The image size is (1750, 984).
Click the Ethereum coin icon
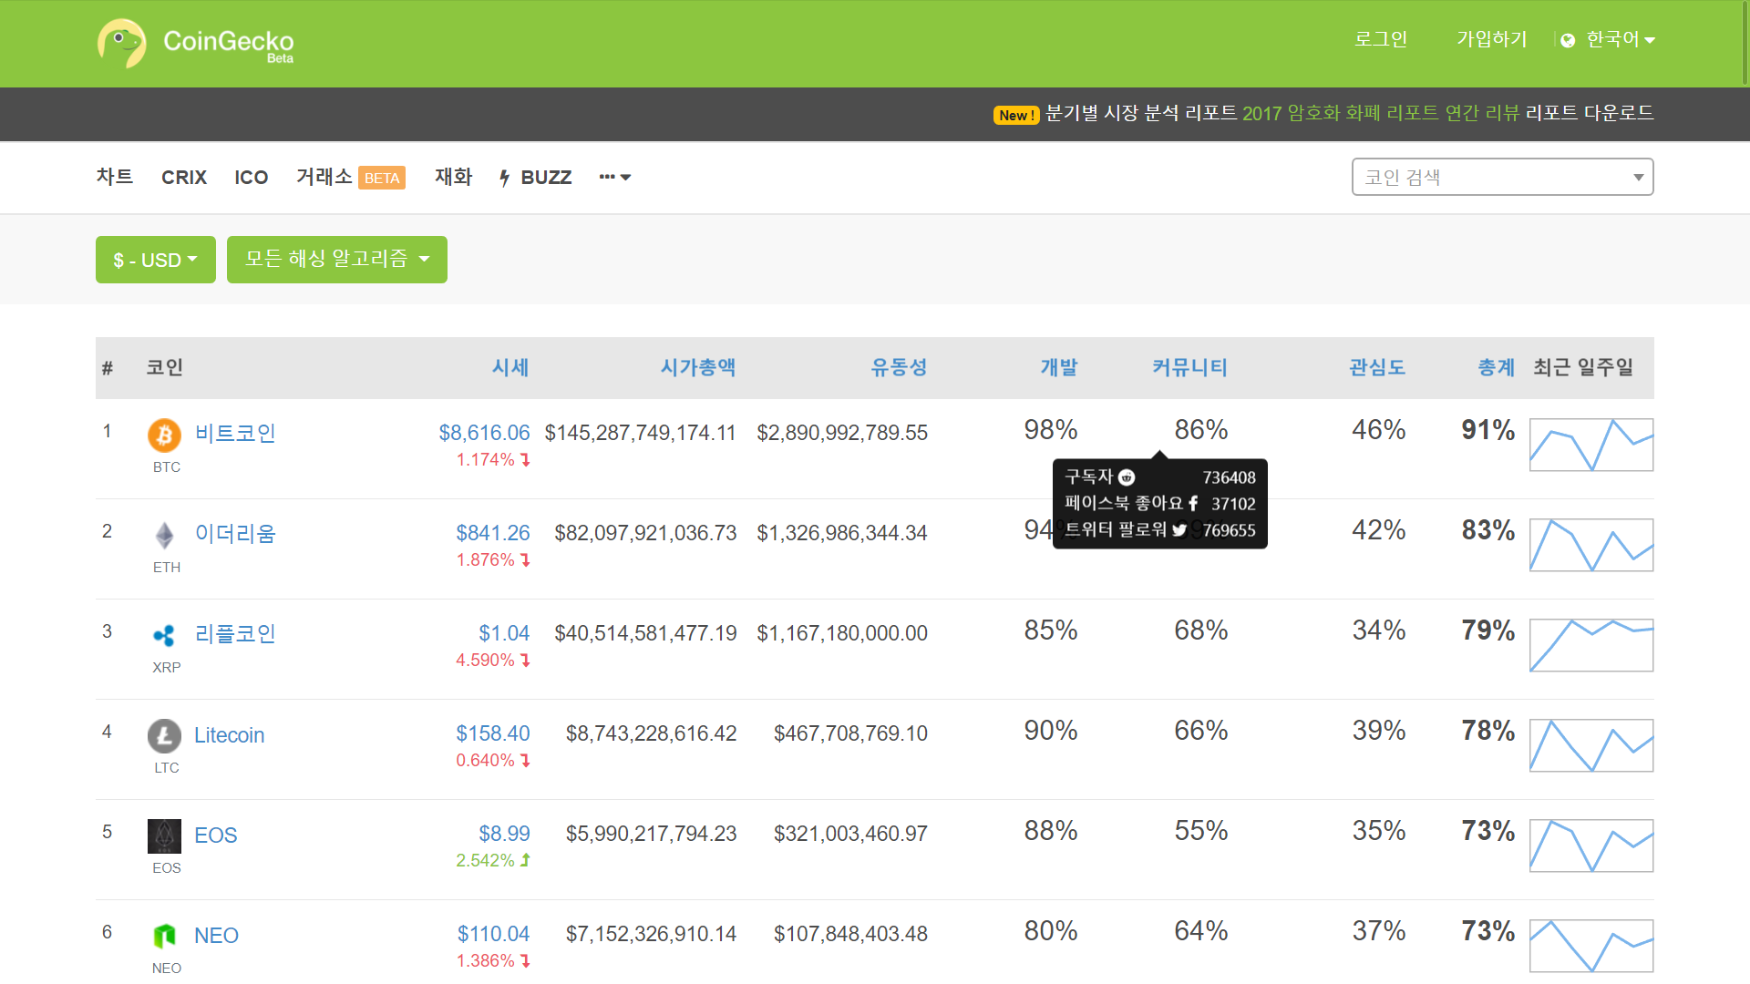tap(164, 536)
